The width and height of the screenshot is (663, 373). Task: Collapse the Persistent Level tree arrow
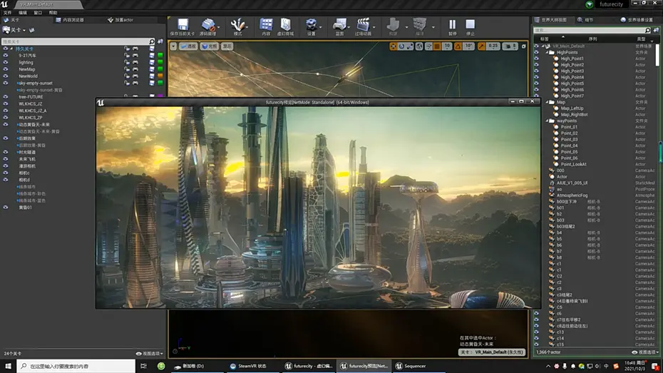tap(11, 48)
